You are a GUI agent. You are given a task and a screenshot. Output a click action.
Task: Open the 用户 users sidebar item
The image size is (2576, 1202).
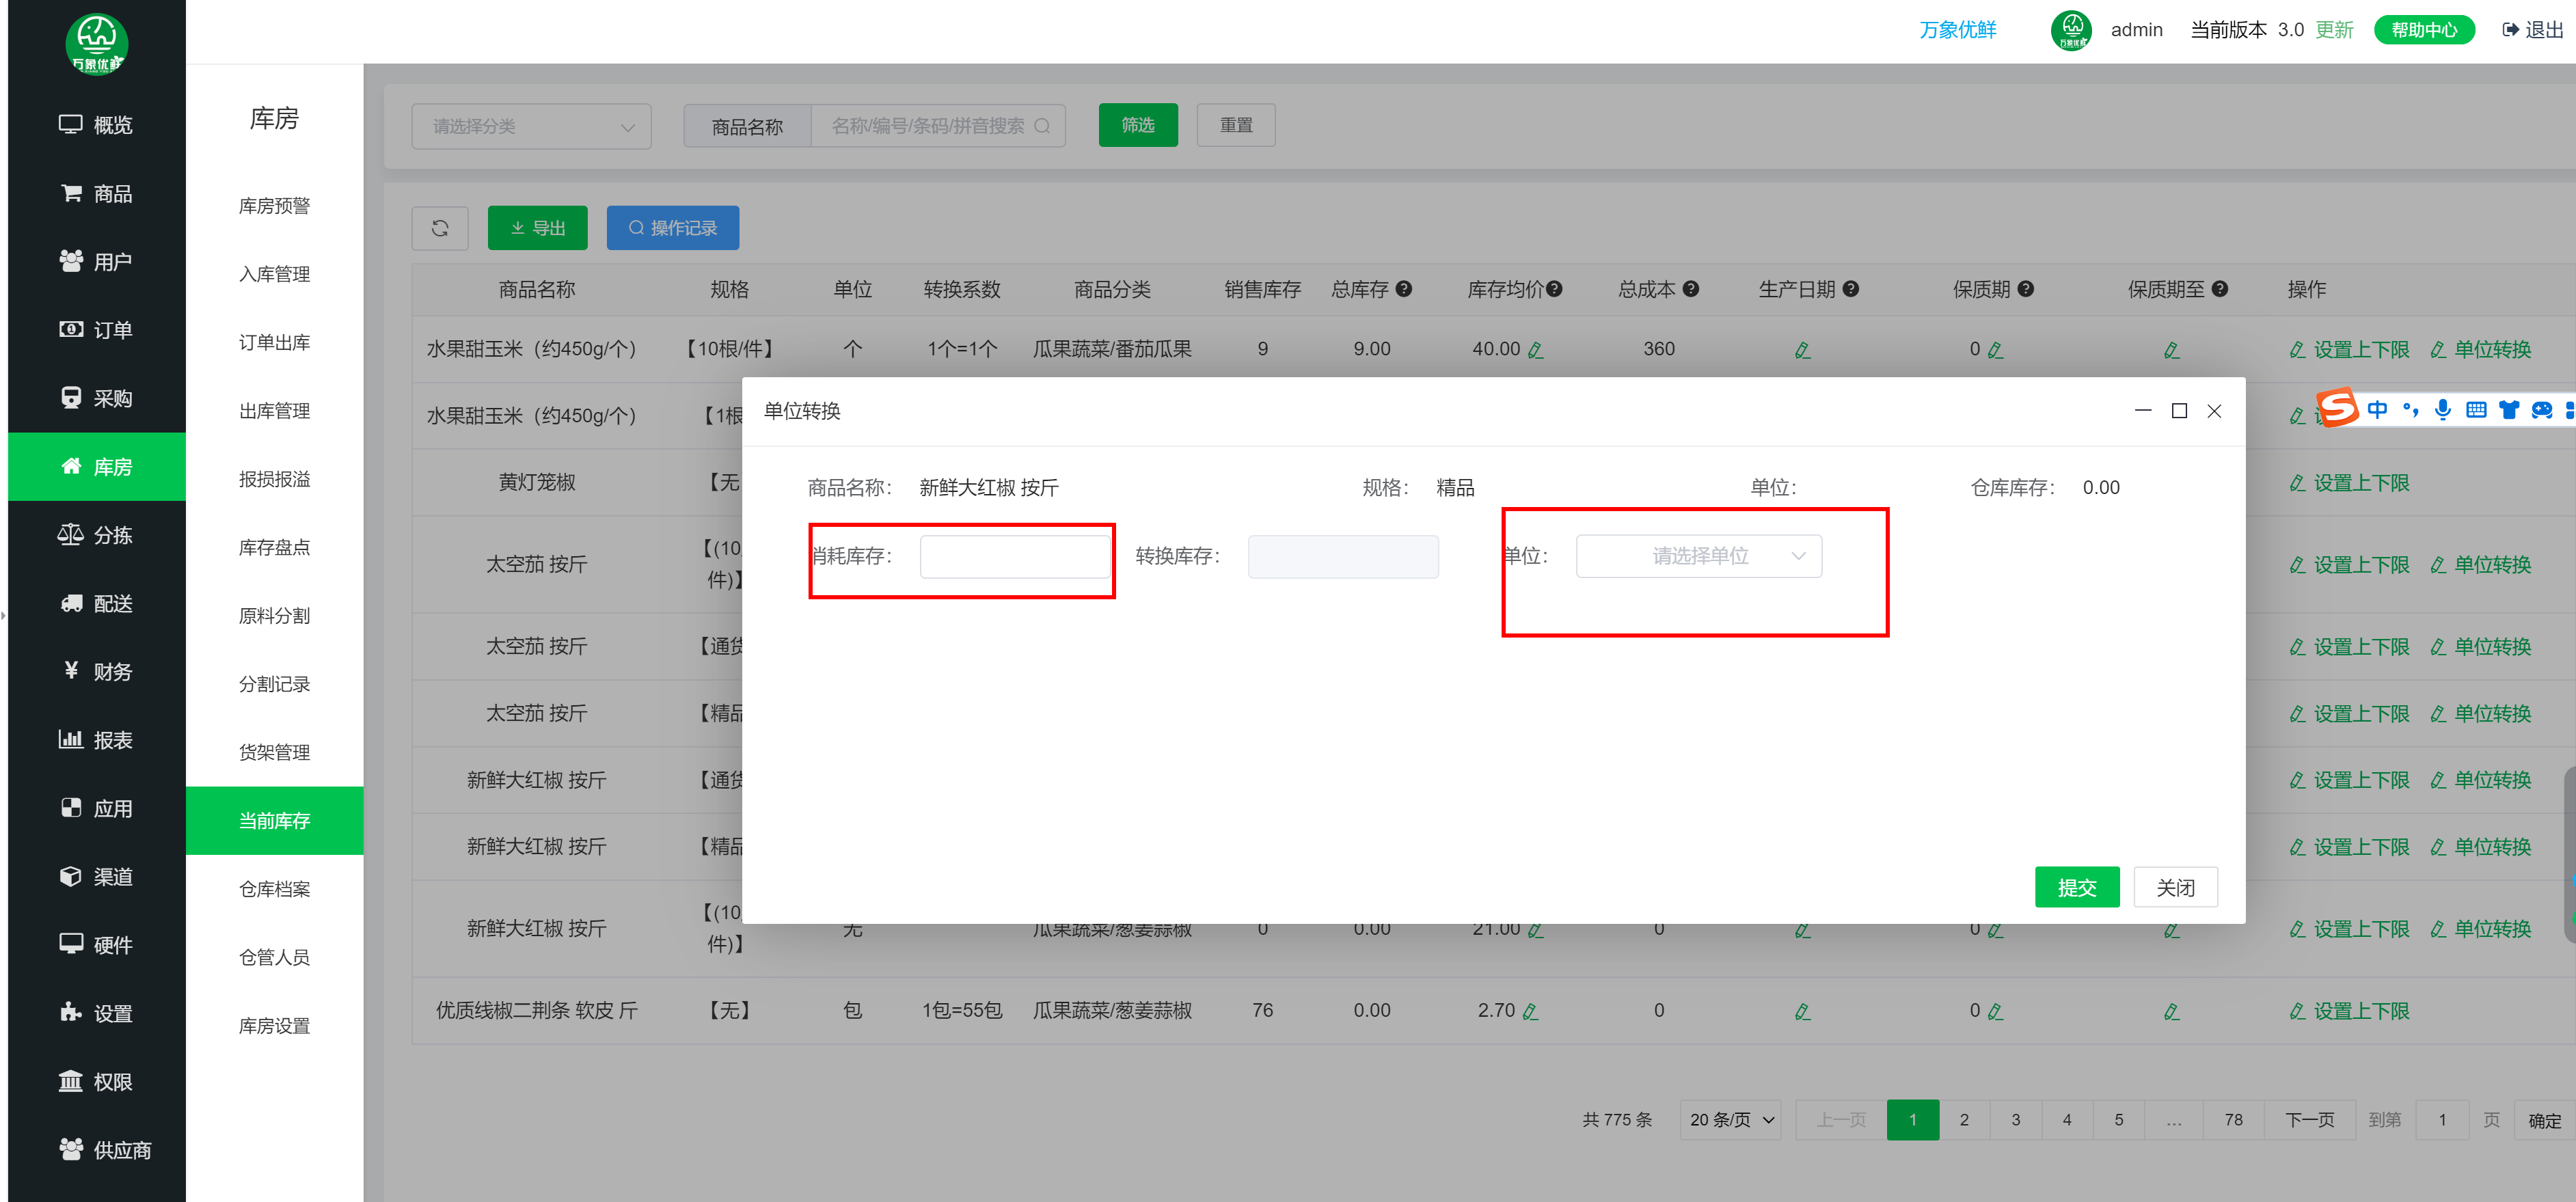(96, 261)
